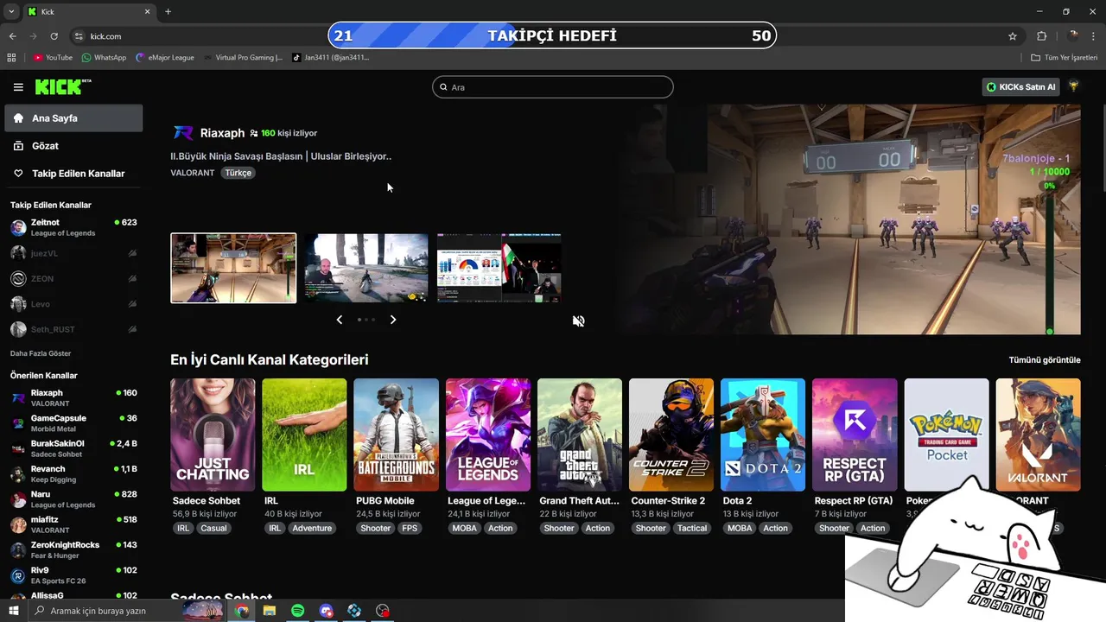The image size is (1106, 622).
Task: Open the featured stream video preview
Action: 849,219
